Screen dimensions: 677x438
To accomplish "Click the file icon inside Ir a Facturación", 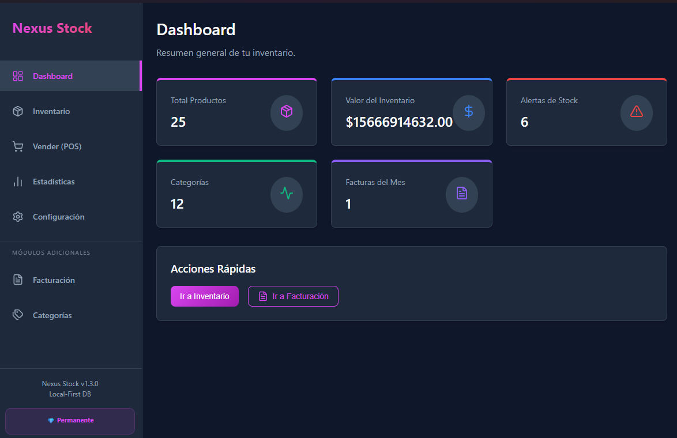I will [263, 296].
